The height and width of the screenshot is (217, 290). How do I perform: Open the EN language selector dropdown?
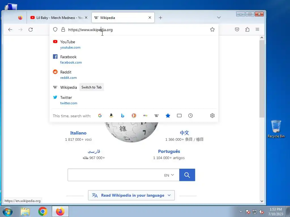click(x=169, y=175)
